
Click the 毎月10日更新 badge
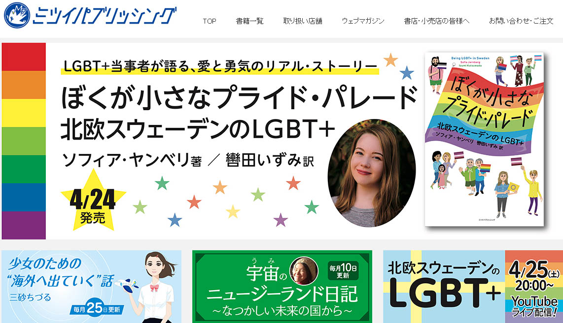point(343,271)
